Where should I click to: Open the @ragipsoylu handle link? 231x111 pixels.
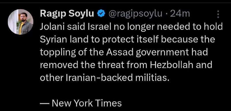tap(135, 14)
